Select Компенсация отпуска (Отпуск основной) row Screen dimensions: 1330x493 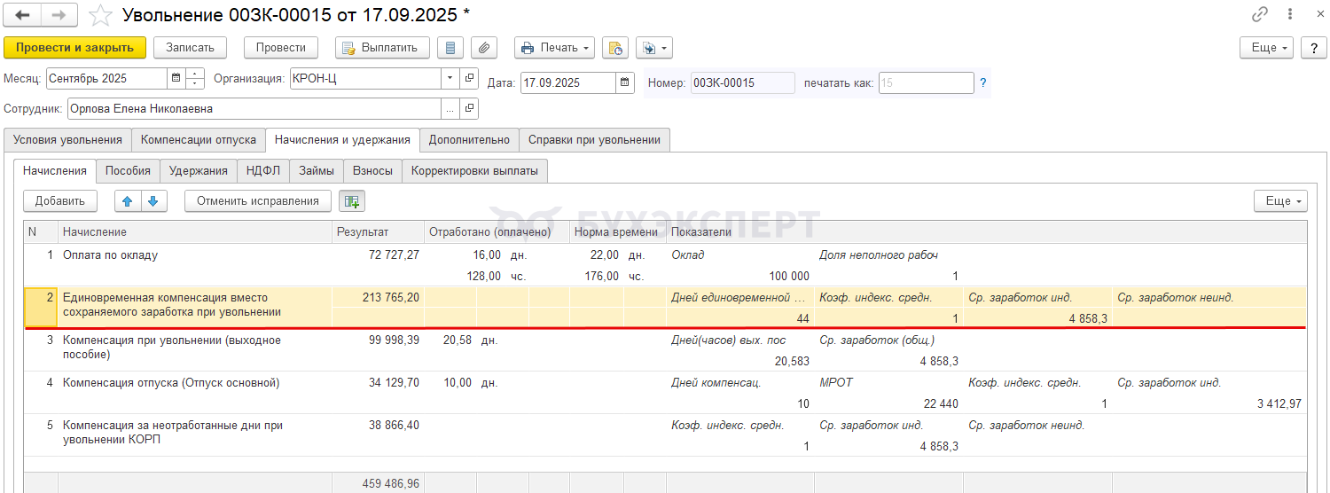(665, 393)
